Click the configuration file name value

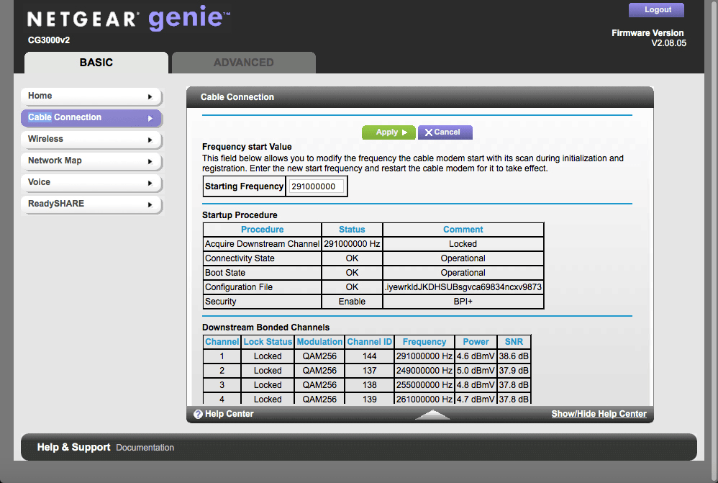(x=463, y=287)
